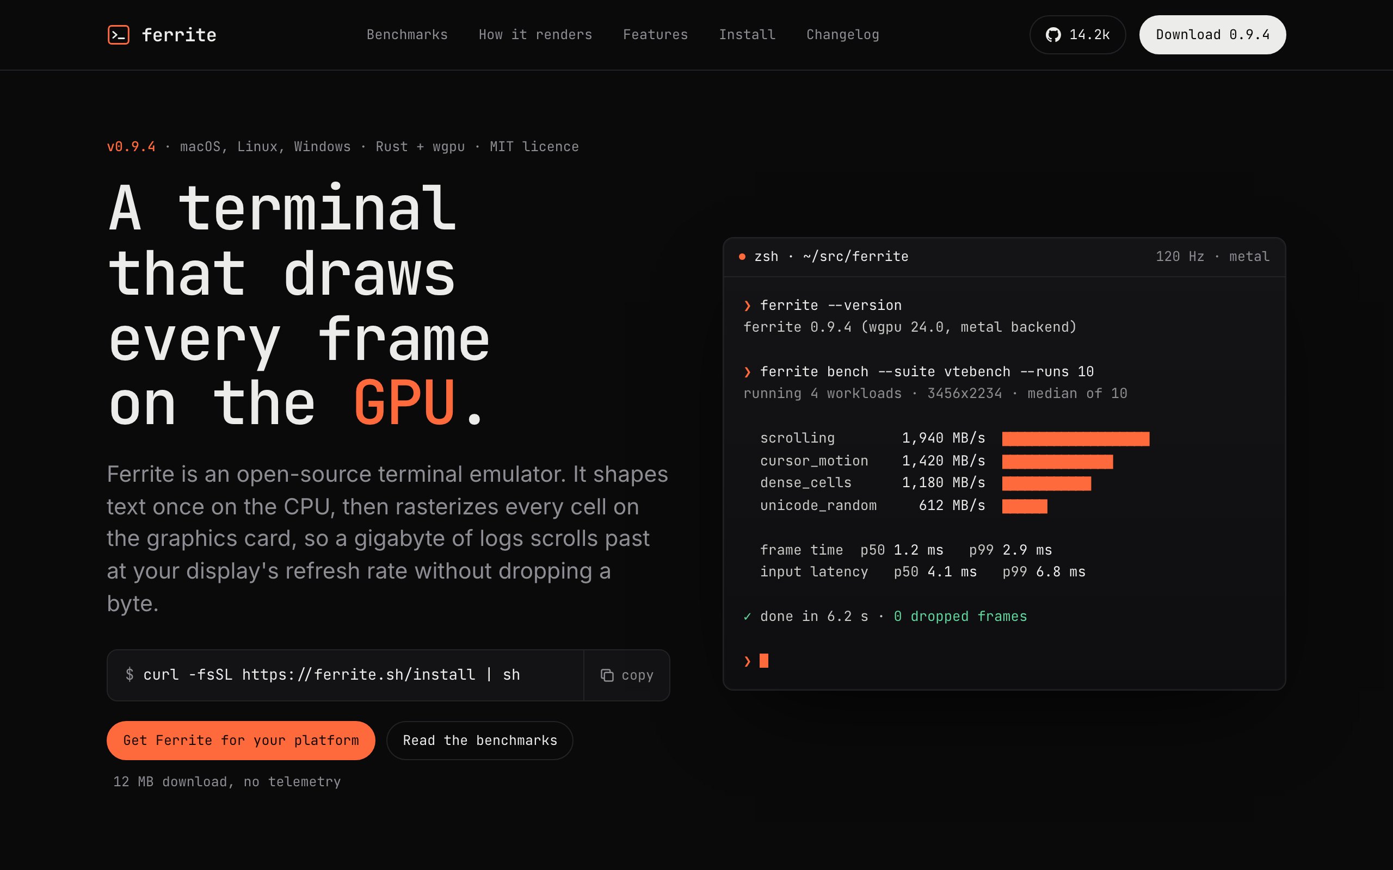Viewport: 1393px width, 870px height.
Task: Click 'macOS, Linux, Windows' platform text
Action: pyautogui.click(x=266, y=147)
